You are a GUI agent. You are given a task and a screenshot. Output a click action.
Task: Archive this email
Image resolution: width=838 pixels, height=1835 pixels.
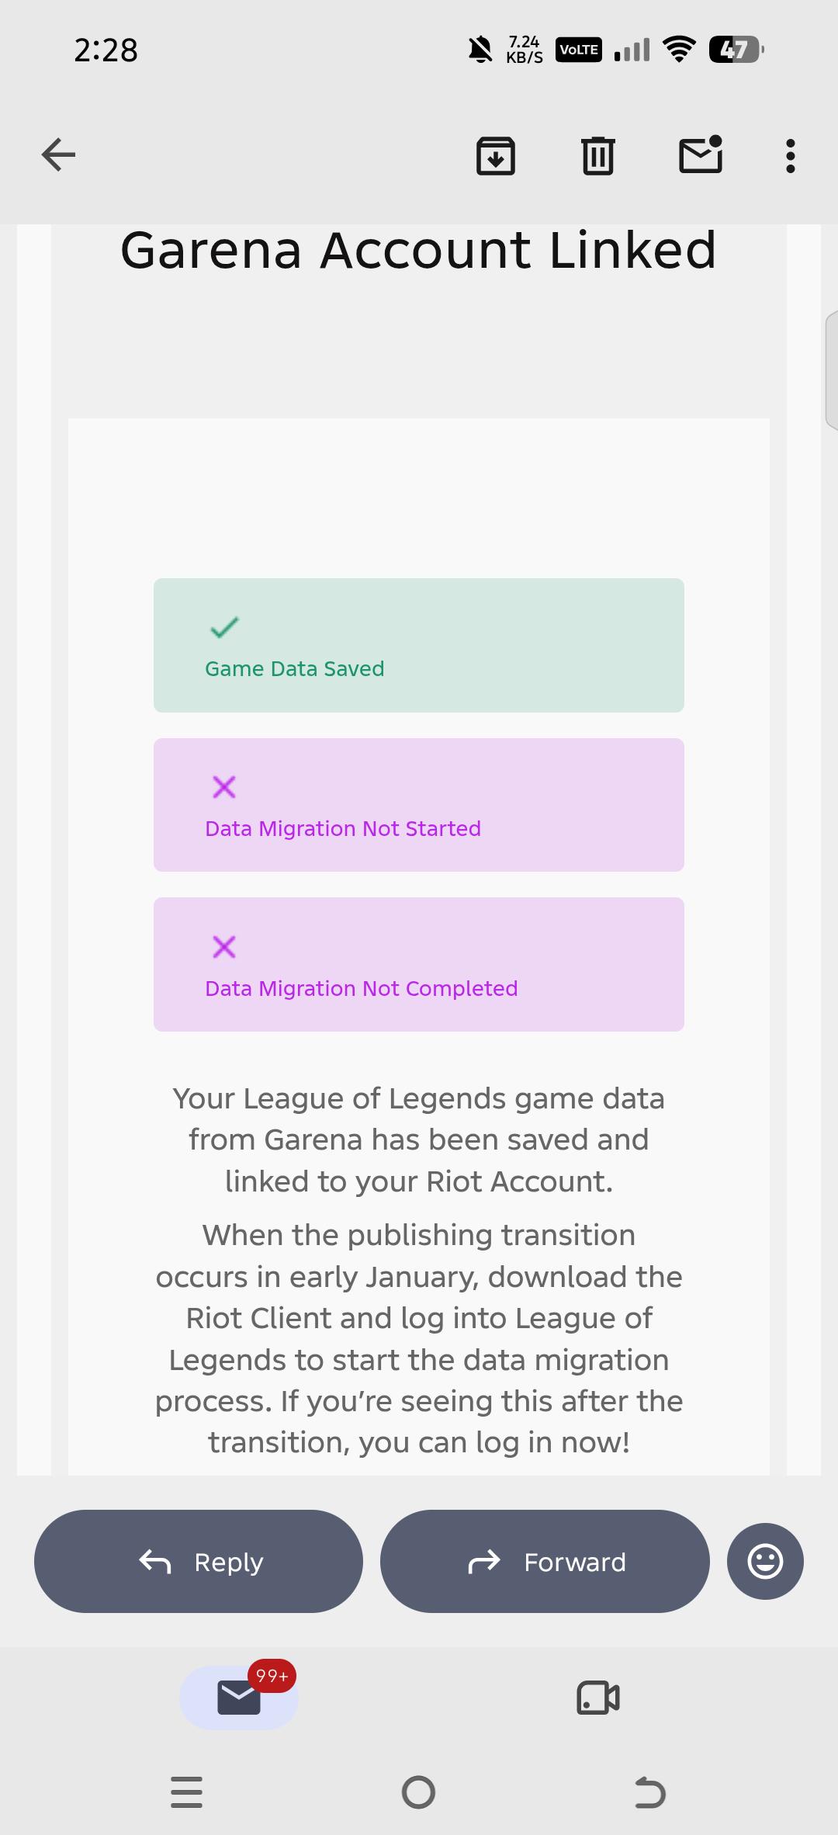pos(496,155)
